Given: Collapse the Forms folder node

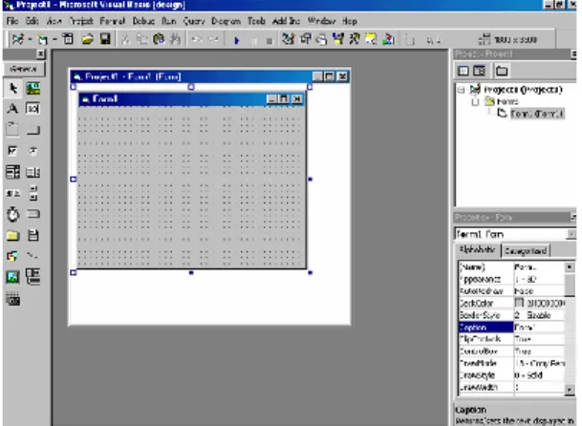Looking at the screenshot, I should (475, 101).
